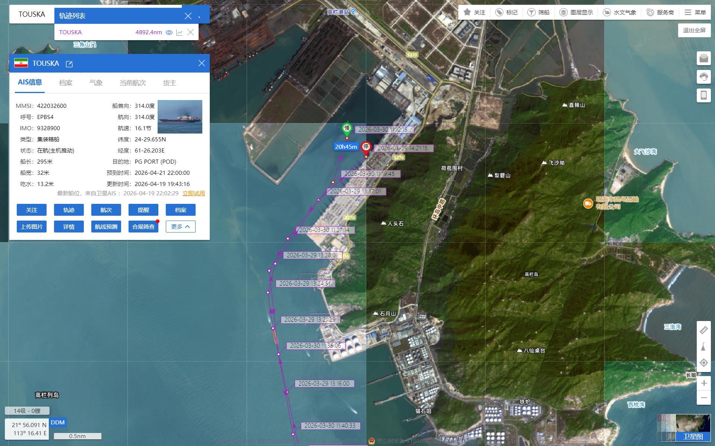Click track label 2026-03-29 14:21:15

(x=404, y=148)
